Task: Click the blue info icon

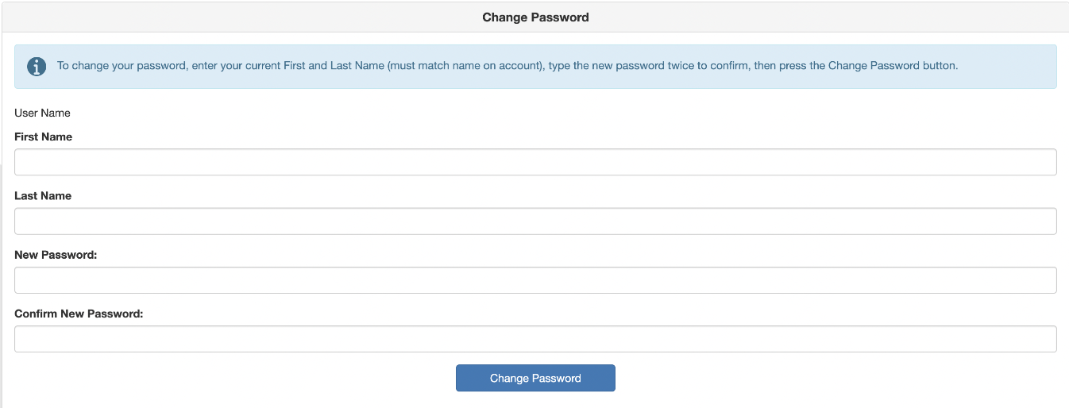Action: pos(37,67)
